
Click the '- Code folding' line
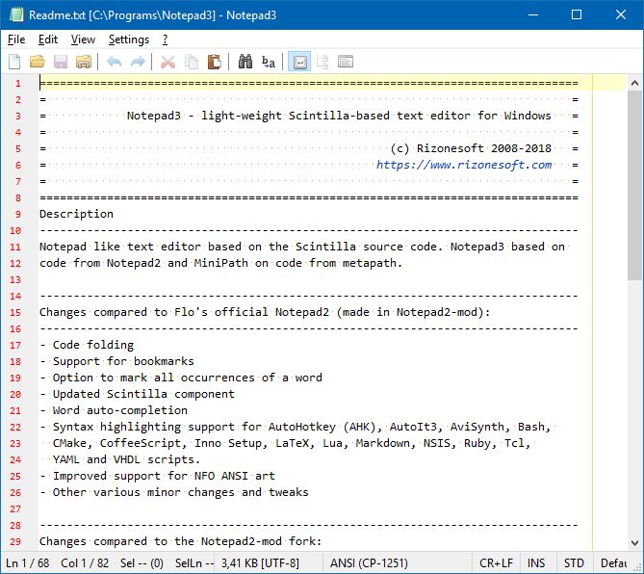87,345
